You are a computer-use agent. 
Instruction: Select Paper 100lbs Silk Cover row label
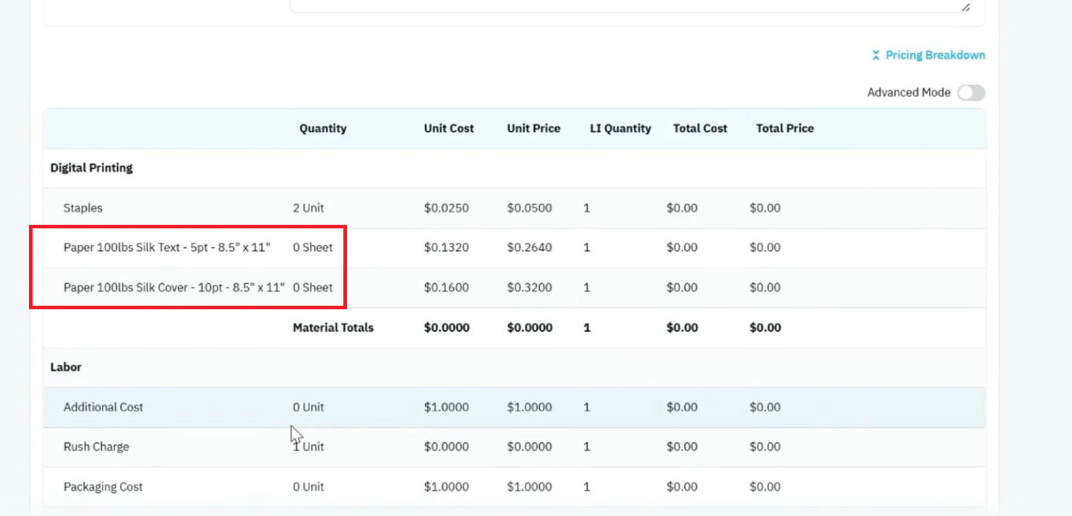[174, 287]
